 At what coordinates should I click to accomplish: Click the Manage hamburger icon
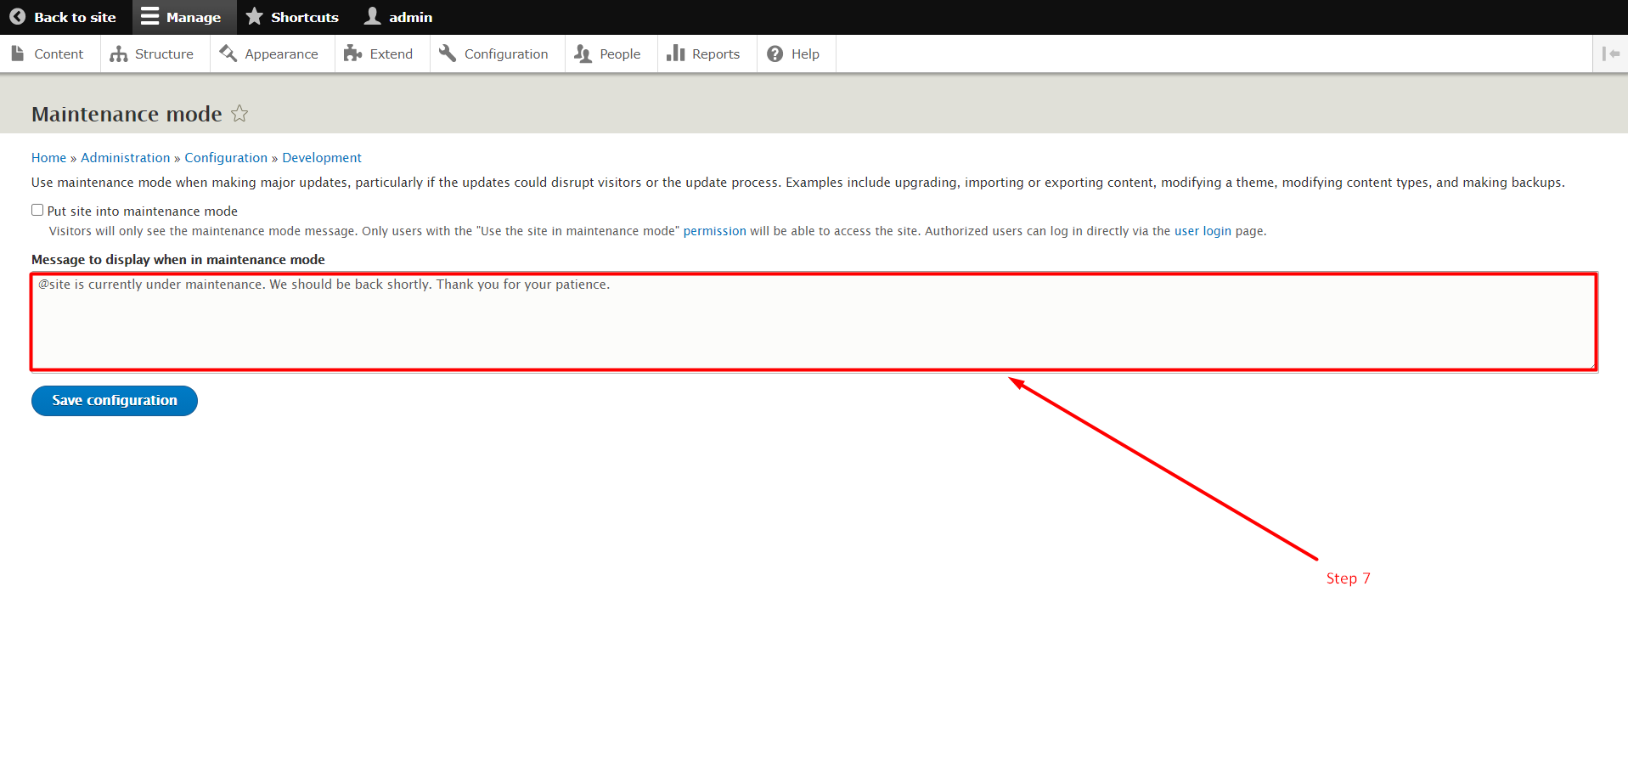150,16
